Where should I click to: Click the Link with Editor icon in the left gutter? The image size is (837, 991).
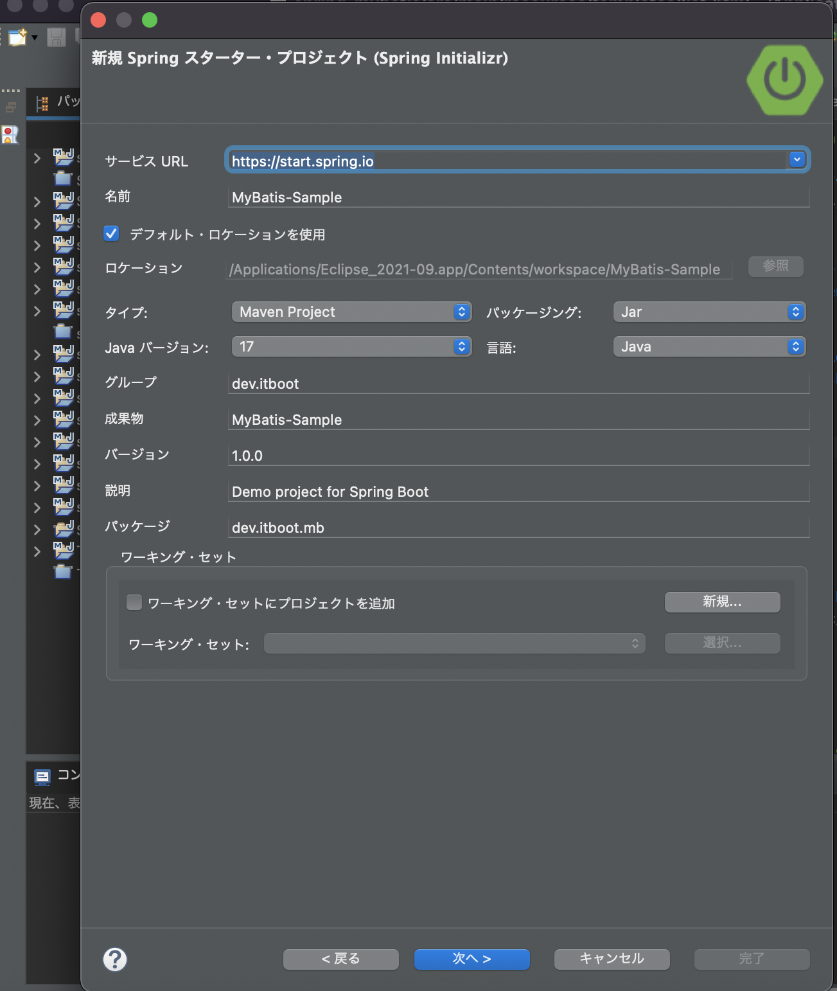pyautogui.click(x=10, y=107)
